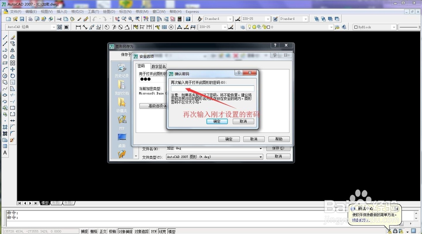Click the Plot (print) icon in the toolbar

click(x=30, y=19)
